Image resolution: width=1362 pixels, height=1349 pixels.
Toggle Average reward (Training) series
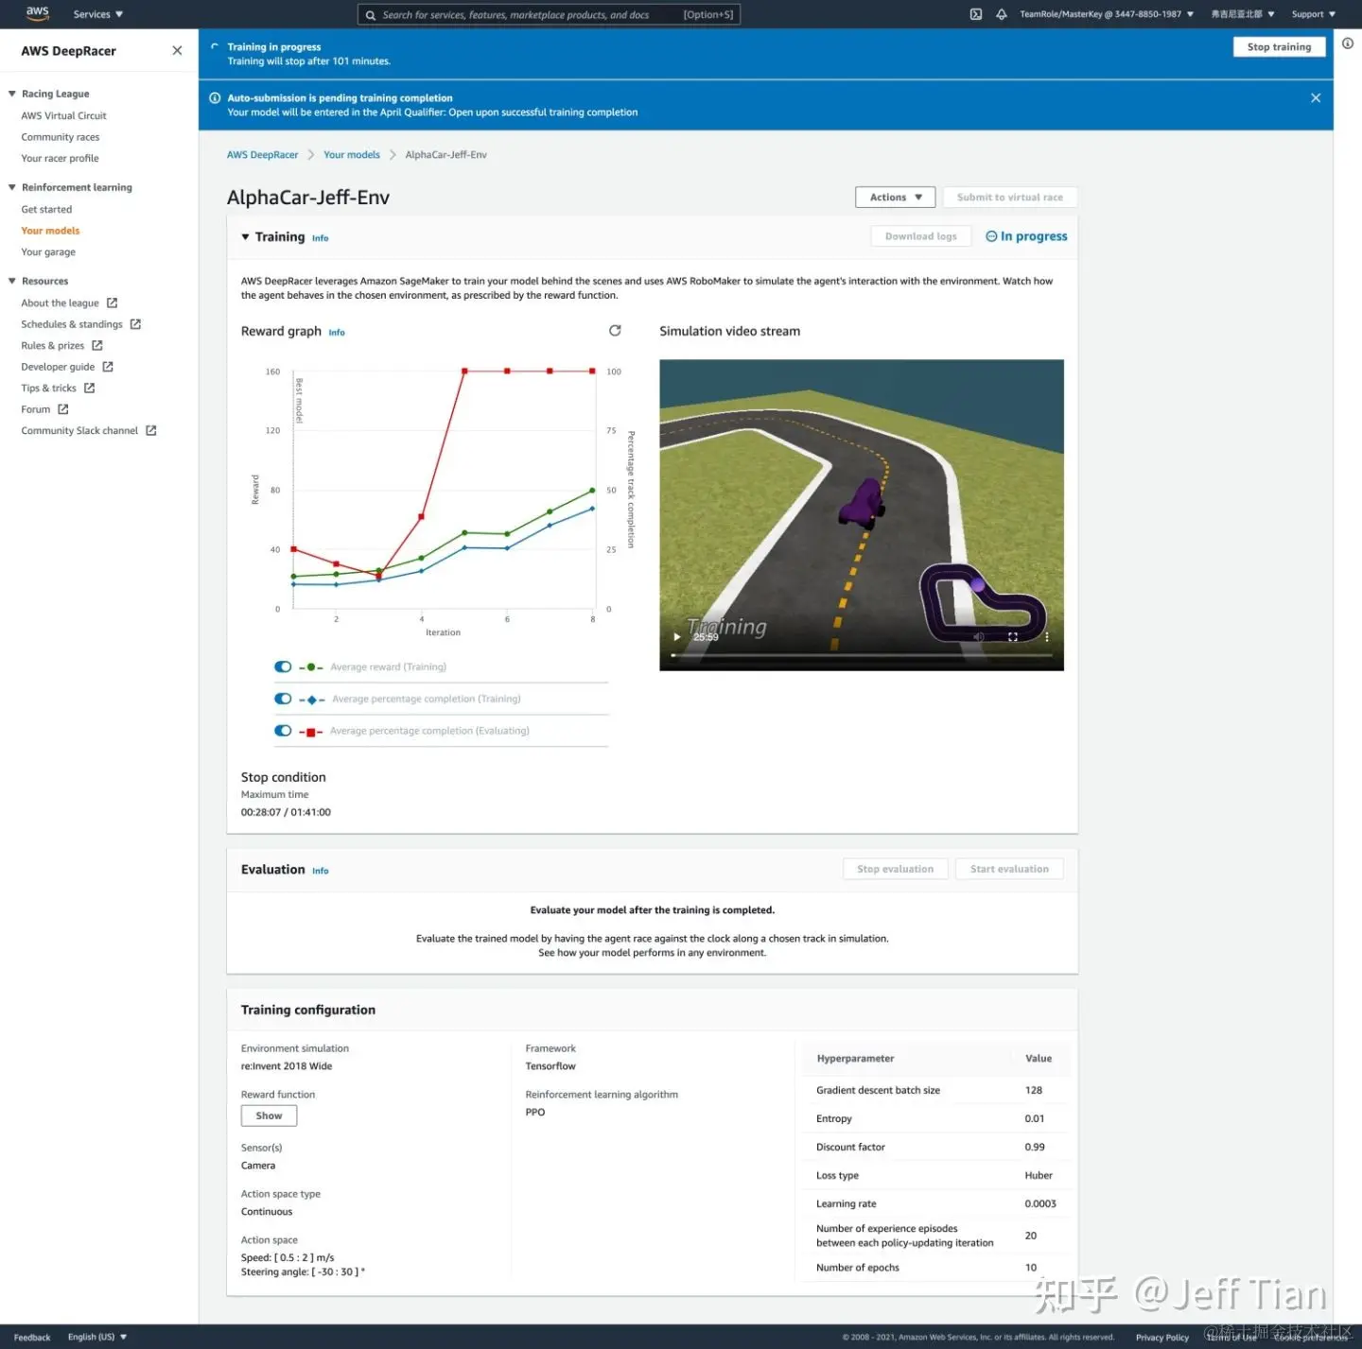(x=283, y=667)
